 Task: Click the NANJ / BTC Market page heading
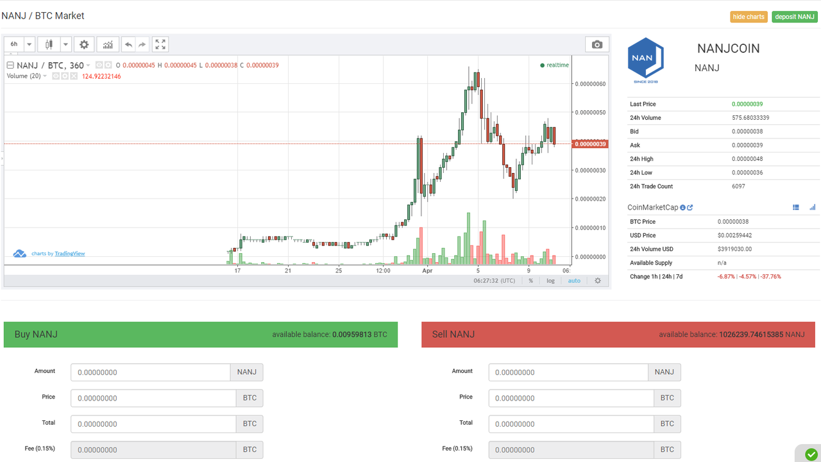(43, 15)
